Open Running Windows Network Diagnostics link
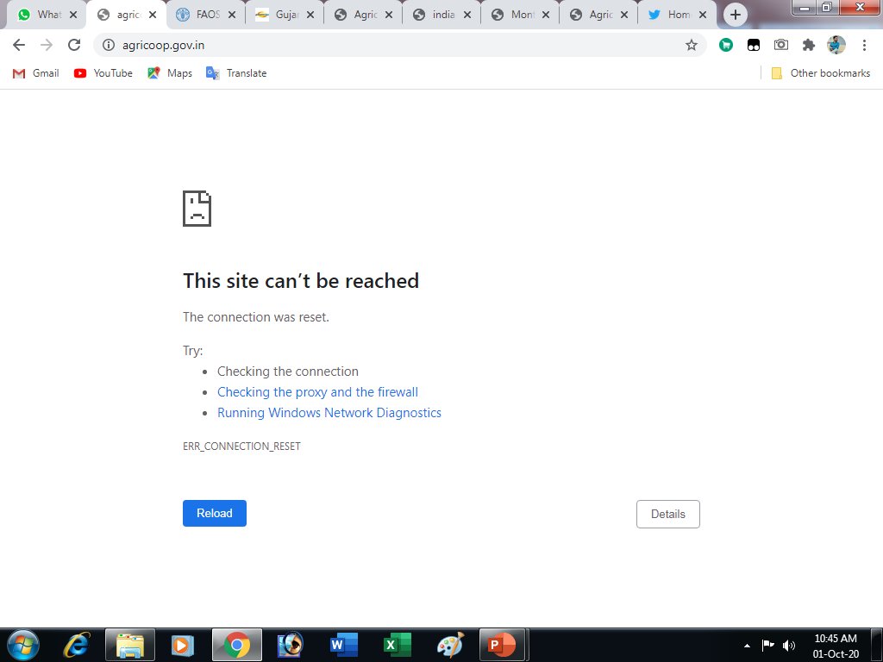The height and width of the screenshot is (662, 883). (x=329, y=413)
